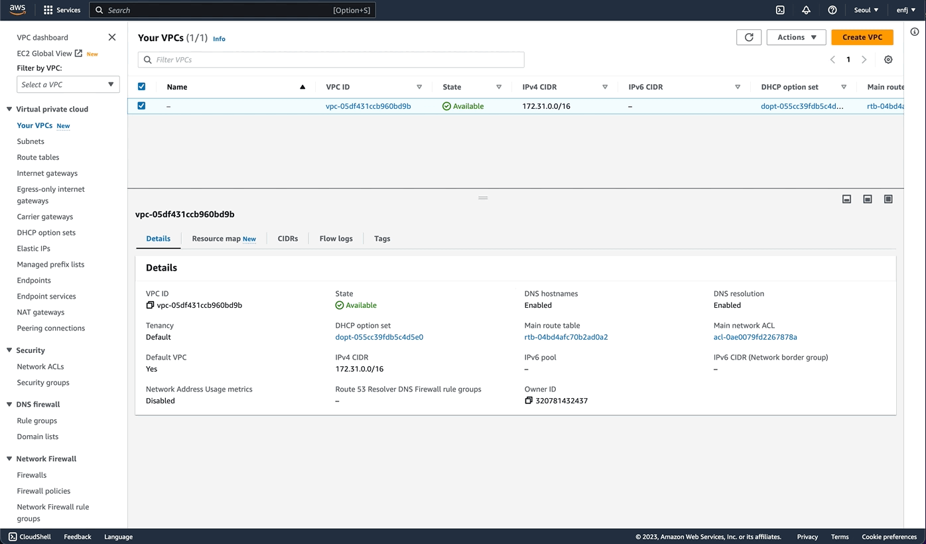Screen dimensions: 926x544
Task: Open the notifications bell
Action: [806, 10]
